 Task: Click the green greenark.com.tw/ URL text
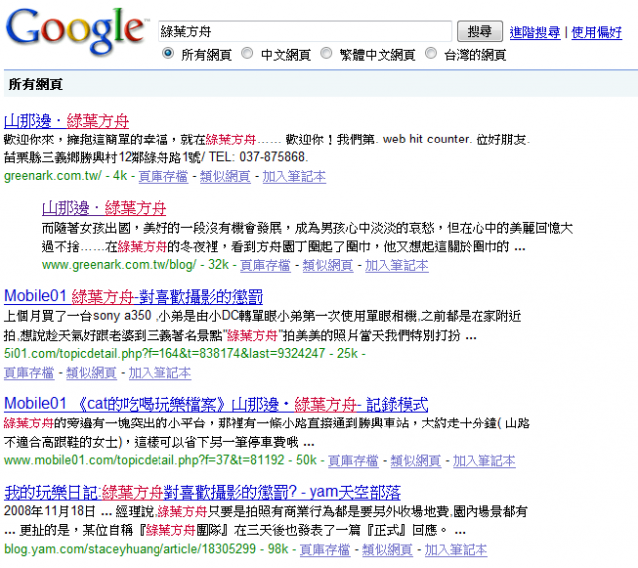point(53,176)
